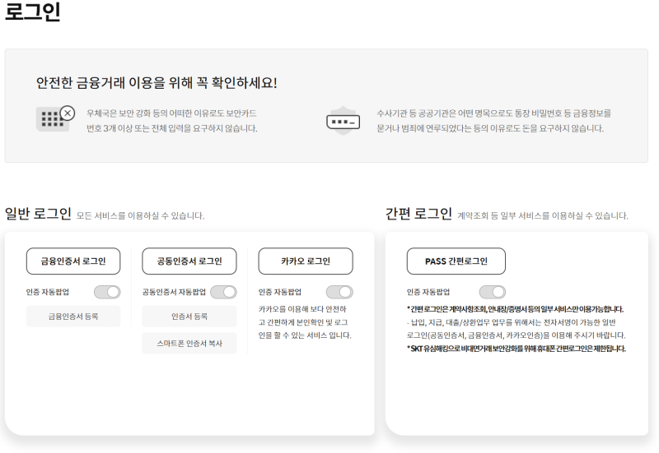The height and width of the screenshot is (453, 659).
Task: Click the 우체국 보안카드 warning text
Action: (172, 121)
